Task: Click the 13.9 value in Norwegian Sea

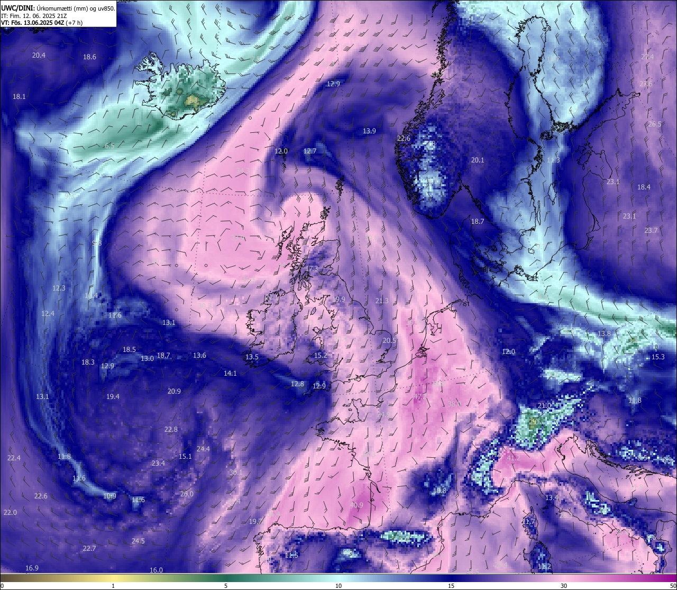Action: pyautogui.click(x=369, y=131)
